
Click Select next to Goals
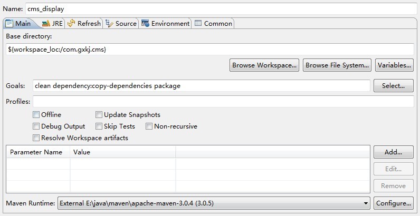pyautogui.click(x=393, y=85)
